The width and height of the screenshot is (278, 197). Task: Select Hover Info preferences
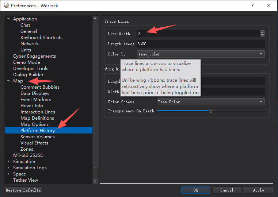(x=31, y=105)
